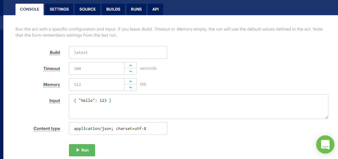This screenshot has height=159, width=338.
Task: Edit the Input JSON text area
Action: pyautogui.click(x=198, y=107)
